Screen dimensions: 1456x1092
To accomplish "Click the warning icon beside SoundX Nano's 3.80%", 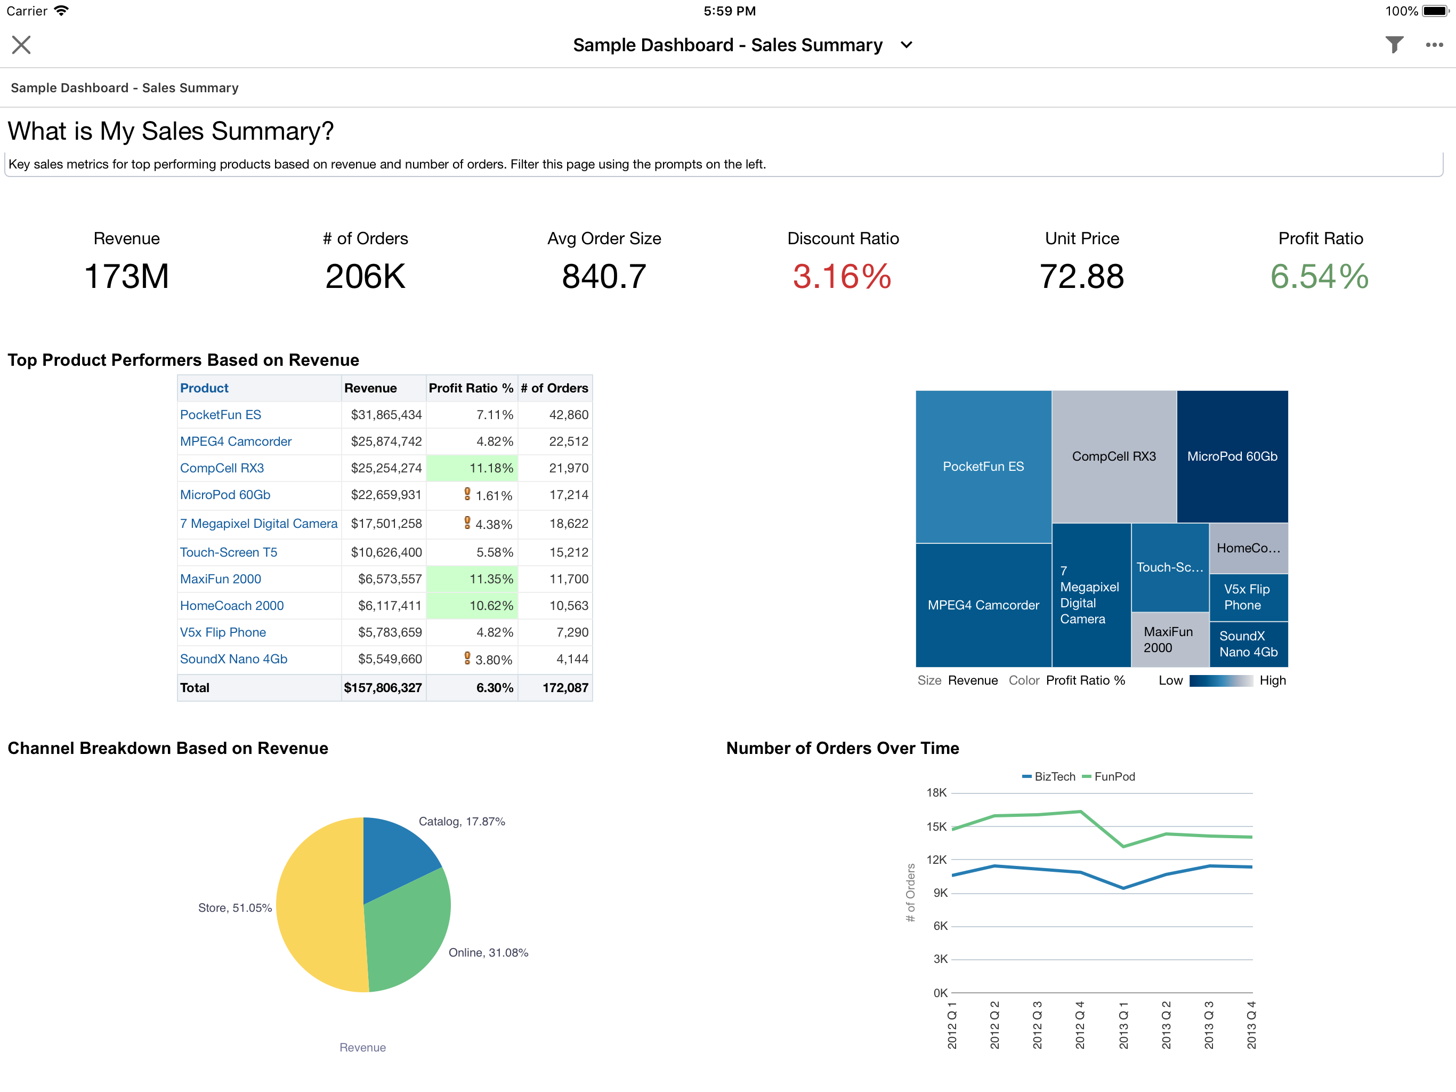I will click(x=467, y=657).
